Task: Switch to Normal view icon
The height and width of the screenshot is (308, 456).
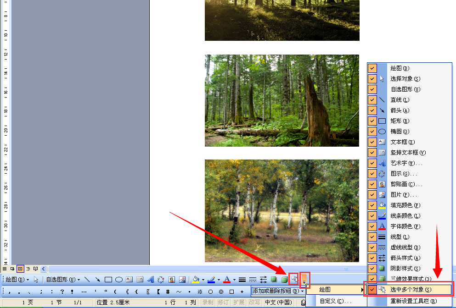Action: click(x=5, y=269)
